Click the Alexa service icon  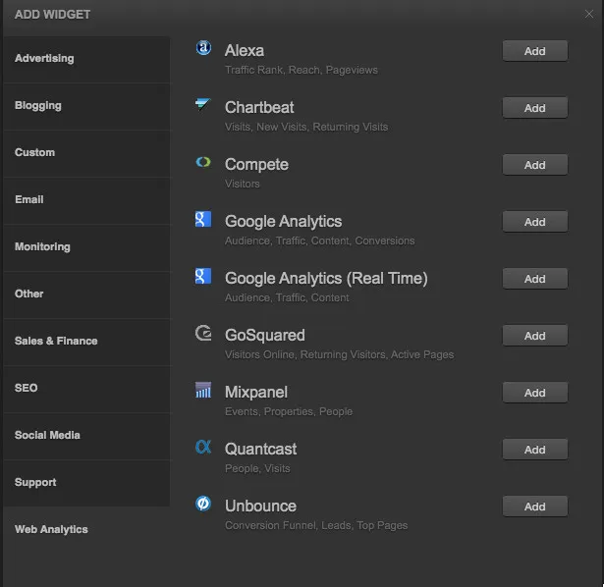click(x=203, y=48)
